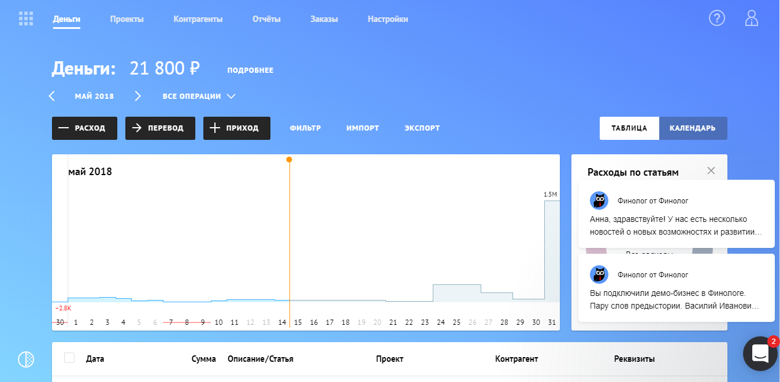
Task: Close the Расходы по статьям panel
Action: [x=711, y=170]
